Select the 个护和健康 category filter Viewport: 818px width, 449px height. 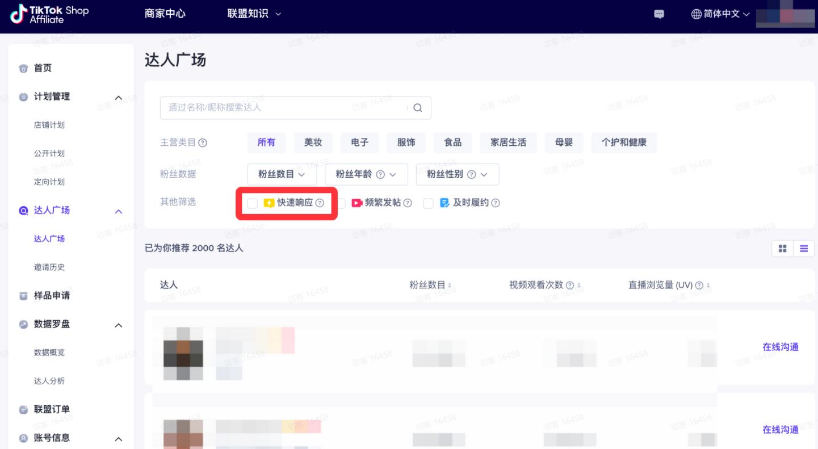[624, 142]
